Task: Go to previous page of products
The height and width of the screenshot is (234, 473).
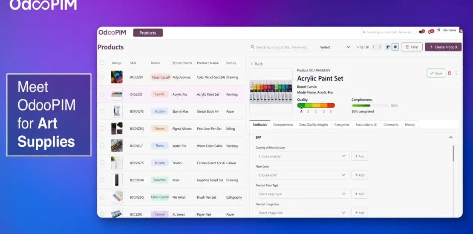Action: pyautogui.click(x=374, y=47)
